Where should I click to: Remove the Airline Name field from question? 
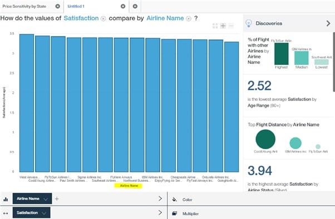(189, 19)
